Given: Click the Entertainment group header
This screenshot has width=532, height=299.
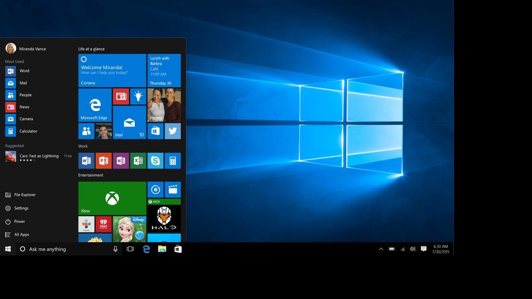Looking at the screenshot, I should pyautogui.click(x=91, y=175).
